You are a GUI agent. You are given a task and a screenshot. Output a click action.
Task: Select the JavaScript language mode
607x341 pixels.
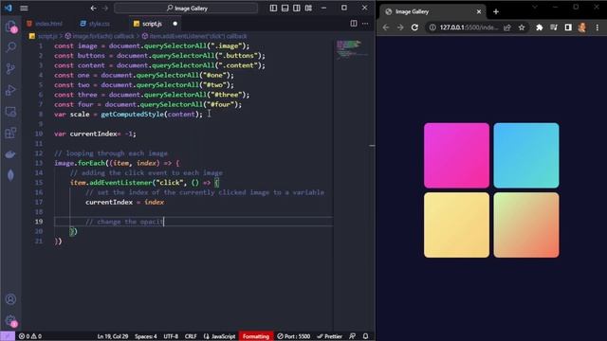click(219, 336)
